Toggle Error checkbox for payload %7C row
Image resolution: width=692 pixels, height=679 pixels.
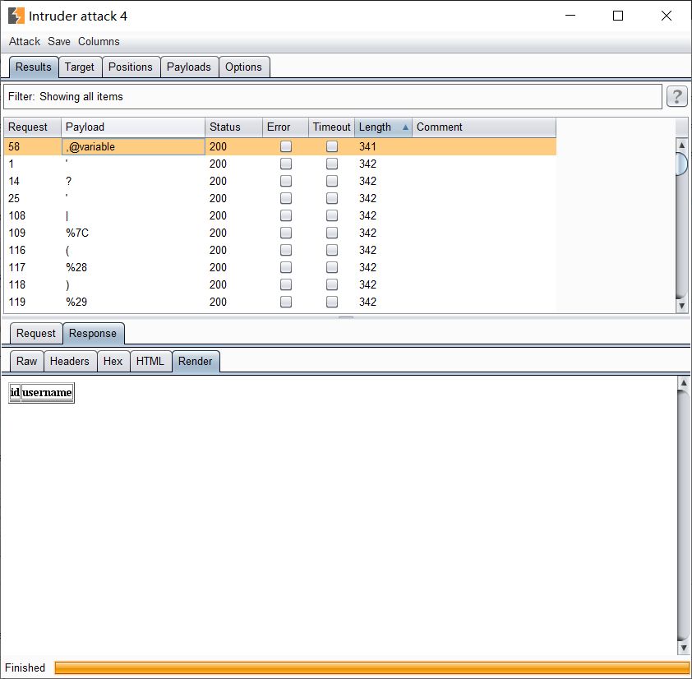coord(286,233)
